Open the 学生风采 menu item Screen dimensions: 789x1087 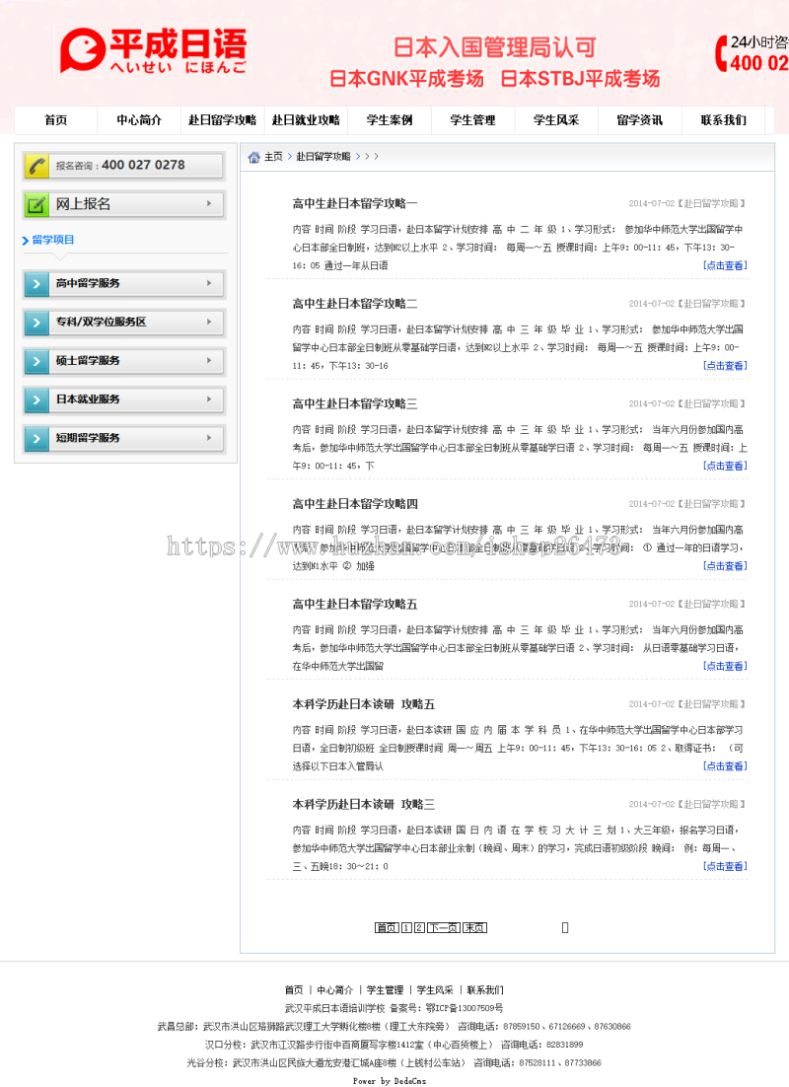tap(557, 119)
